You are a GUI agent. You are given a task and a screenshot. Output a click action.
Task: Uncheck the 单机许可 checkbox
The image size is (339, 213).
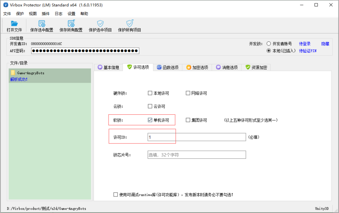pyautogui.click(x=150, y=120)
